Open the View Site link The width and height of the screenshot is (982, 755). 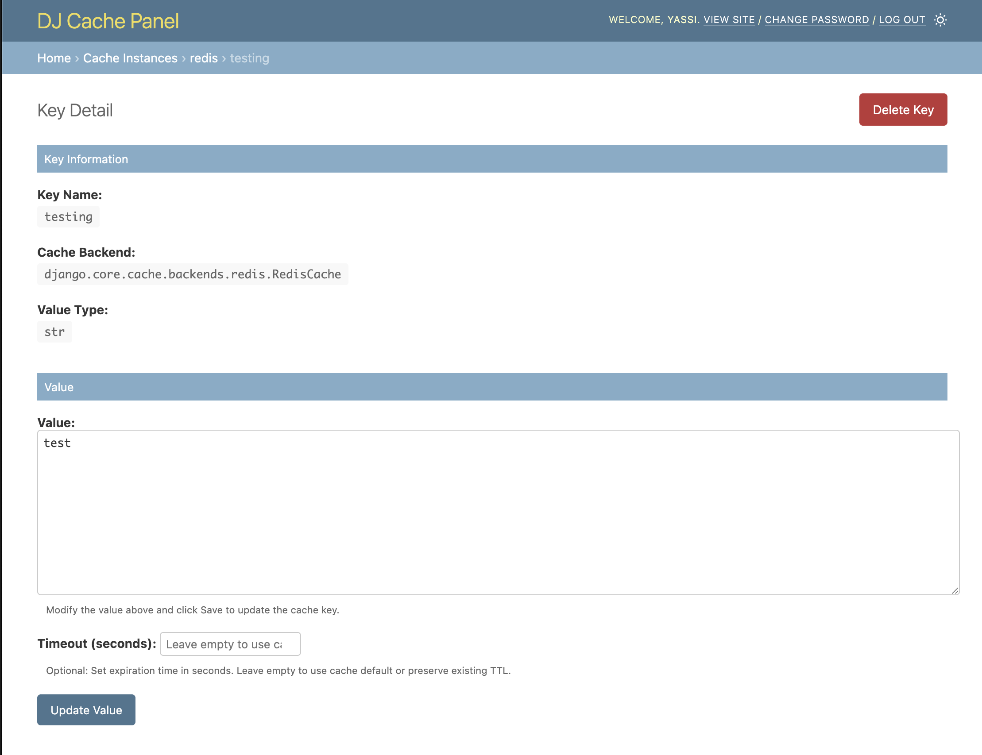729,20
